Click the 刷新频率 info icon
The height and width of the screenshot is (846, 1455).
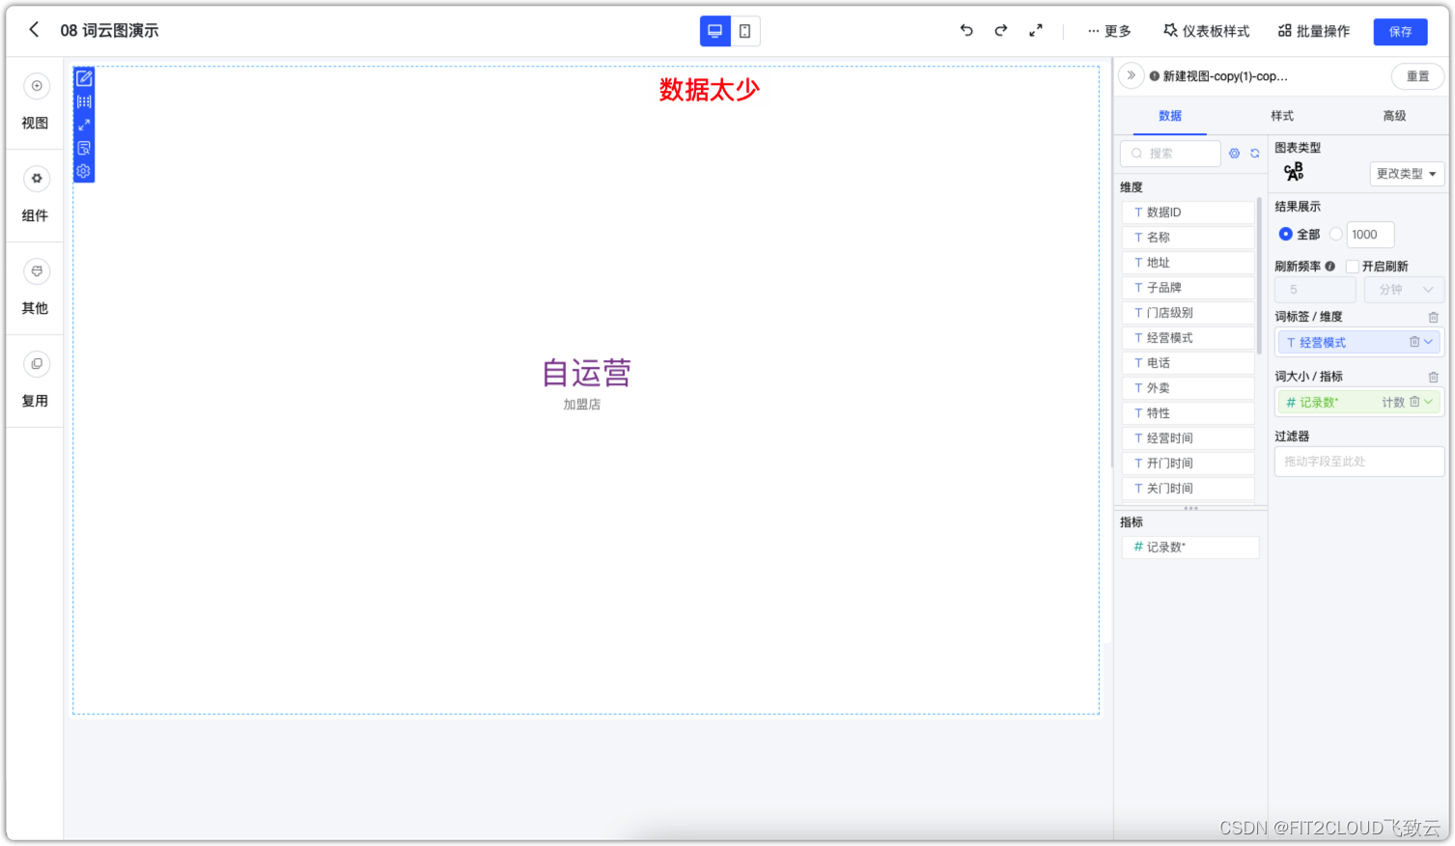pyautogui.click(x=1330, y=267)
